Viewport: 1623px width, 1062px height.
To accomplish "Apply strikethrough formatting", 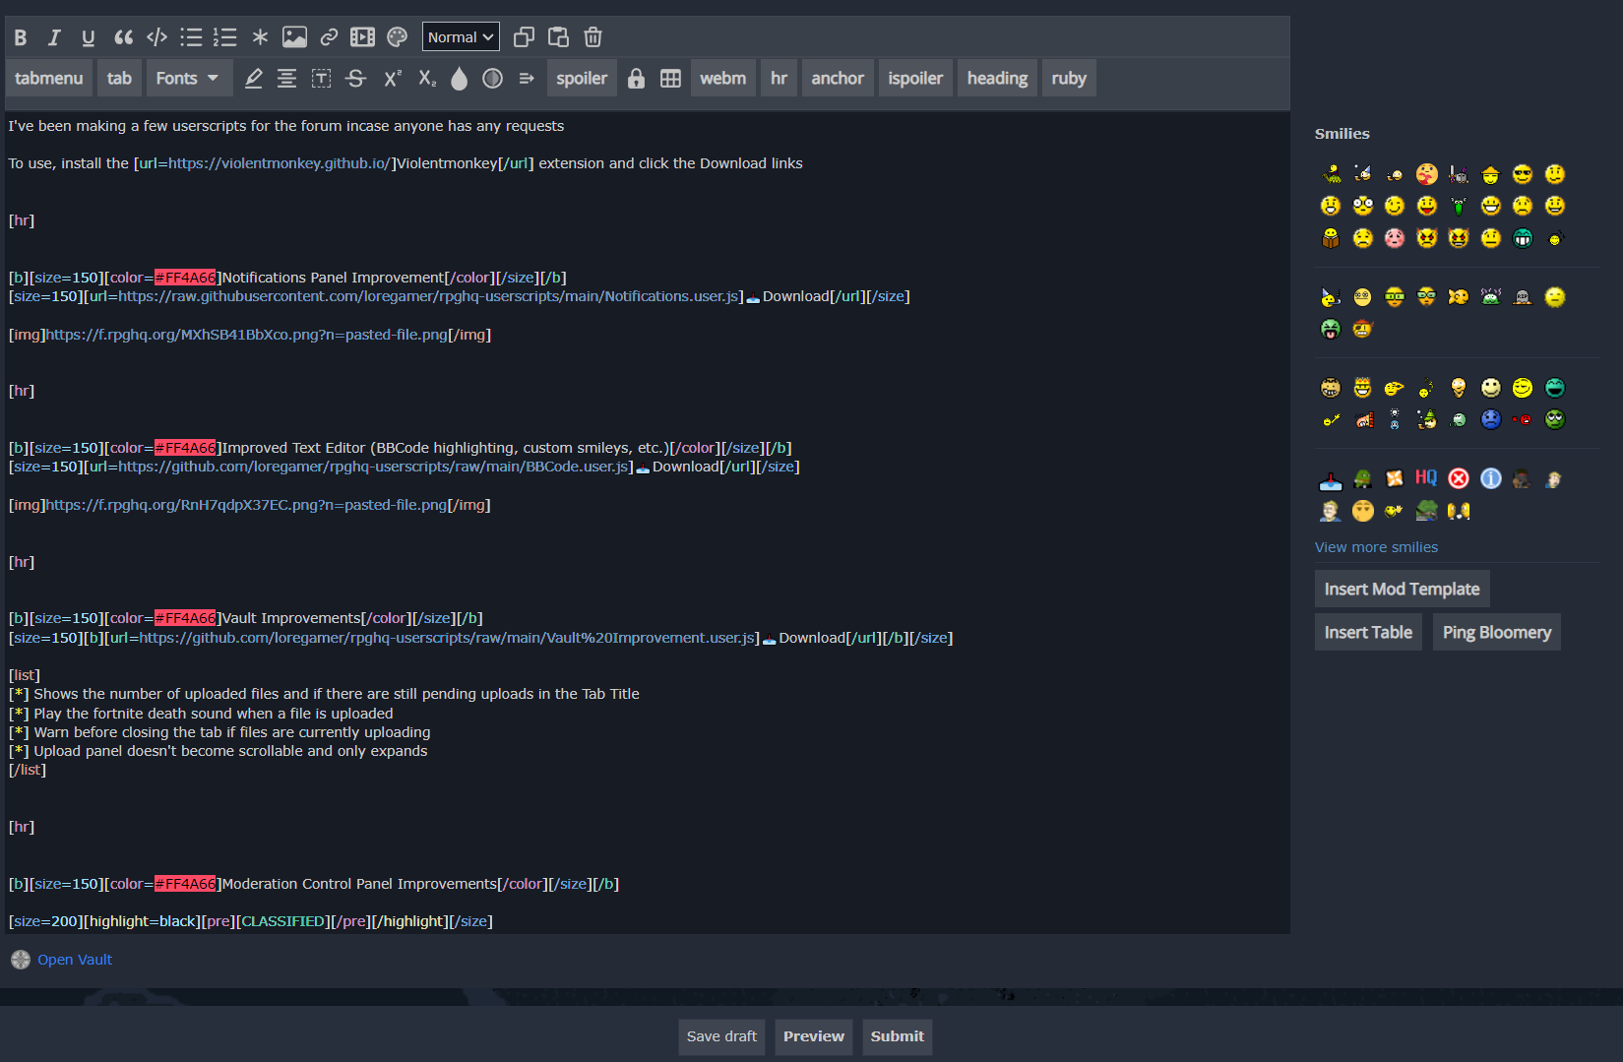I will 356,78.
